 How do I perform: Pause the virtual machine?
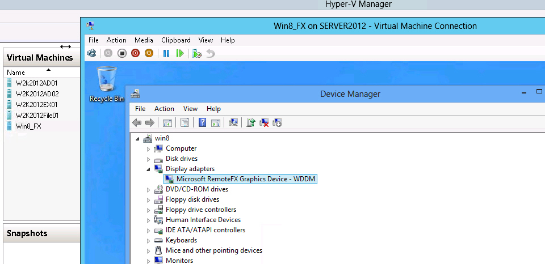(166, 53)
